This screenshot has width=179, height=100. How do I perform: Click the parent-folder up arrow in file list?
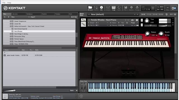[x=5, y=52]
